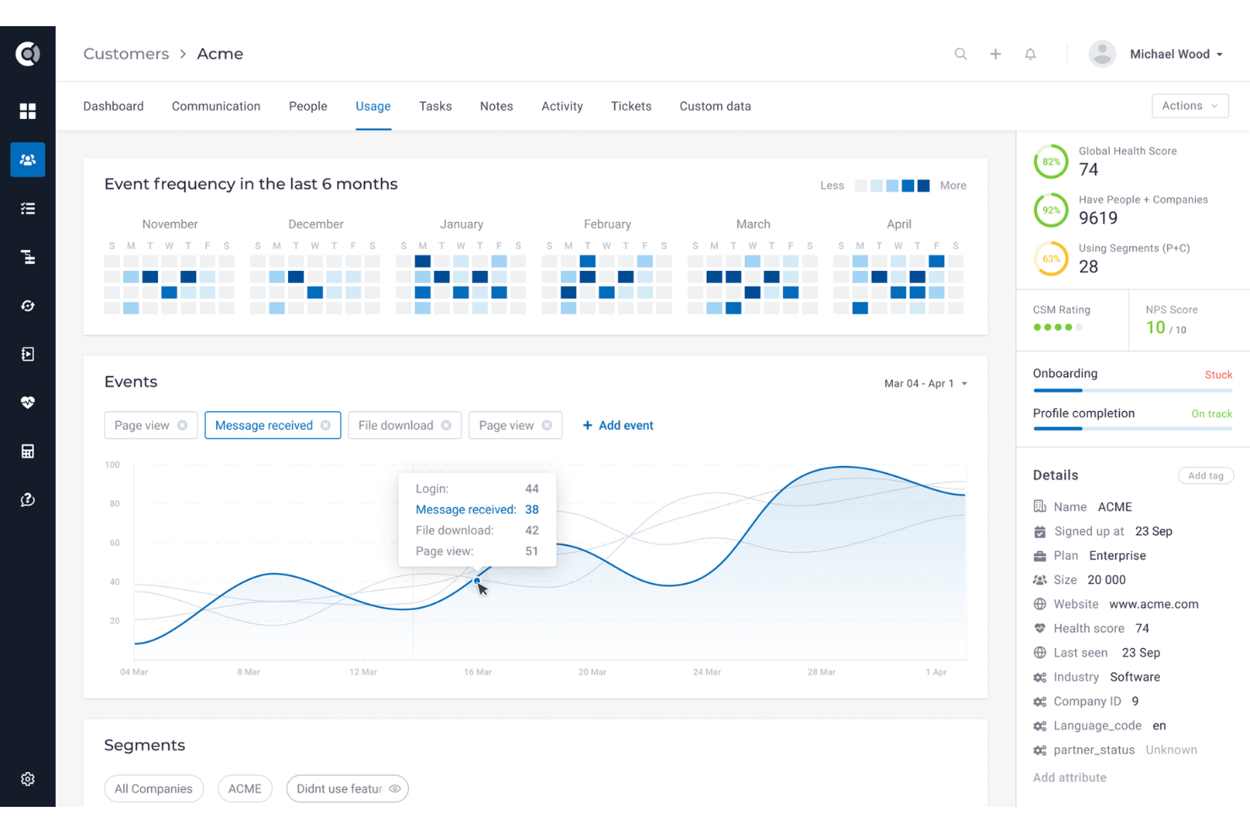Screen dimensions: 1250x833
Task: Open the Tickets tab
Action: [631, 105]
